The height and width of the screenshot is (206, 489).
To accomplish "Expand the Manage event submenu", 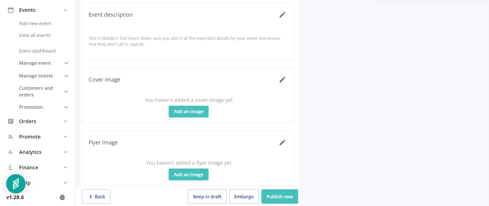I will (66, 63).
